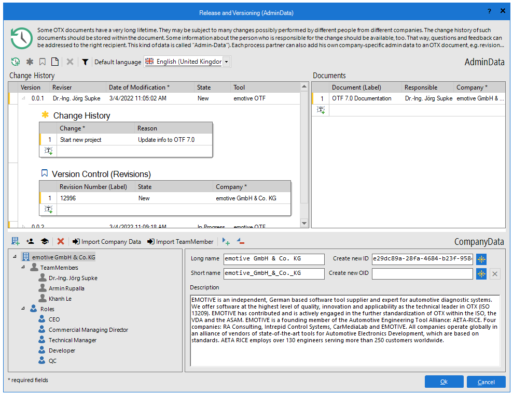Screen dimensions: 513x395
Task: Click the asterisk icon in the AdminData toolbar
Action: [30, 62]
